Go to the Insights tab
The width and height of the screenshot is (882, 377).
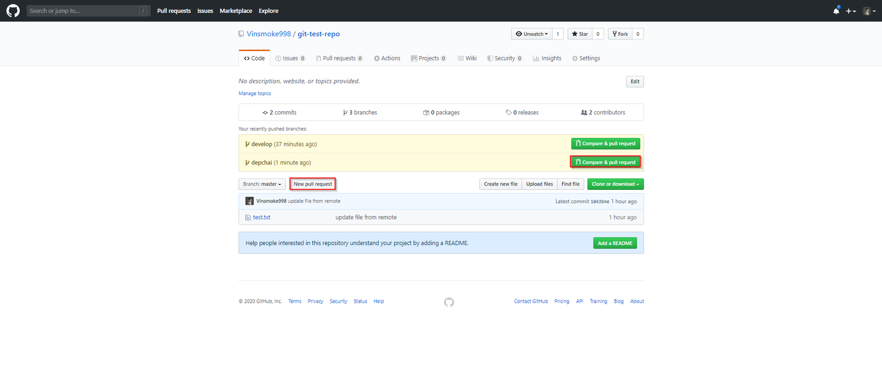[547, 58]
